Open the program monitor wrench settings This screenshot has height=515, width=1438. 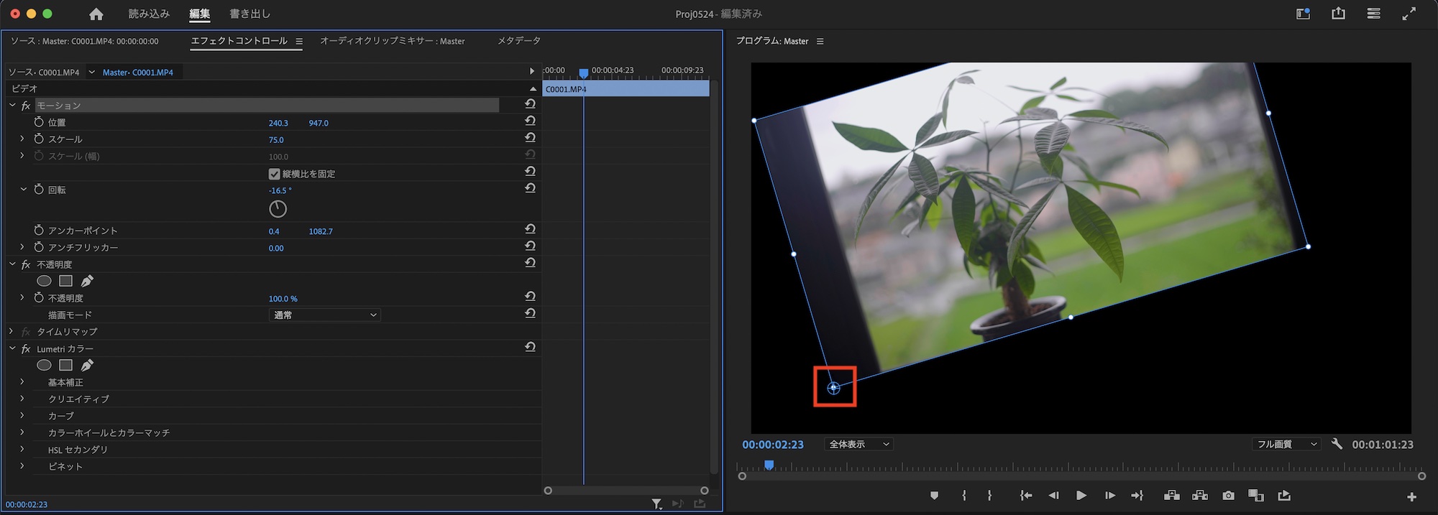tap(1337, 444)
